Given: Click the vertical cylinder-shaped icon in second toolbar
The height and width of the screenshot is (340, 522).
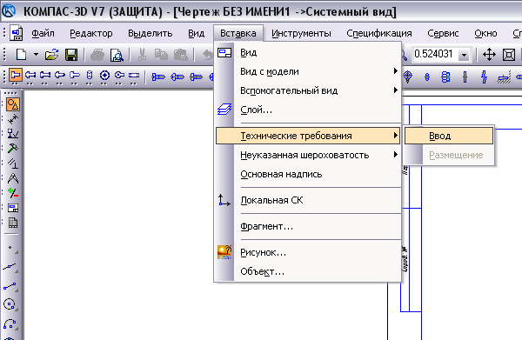Looking at the screenshot, I should (90, 75).
